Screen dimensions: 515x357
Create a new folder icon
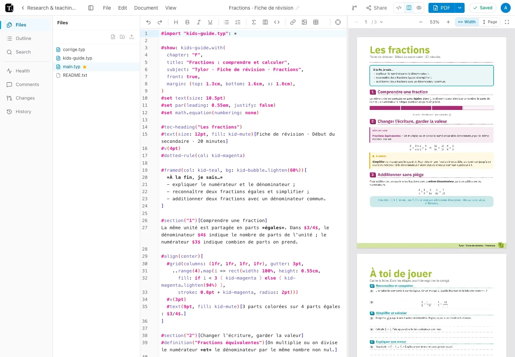point(122,37)
